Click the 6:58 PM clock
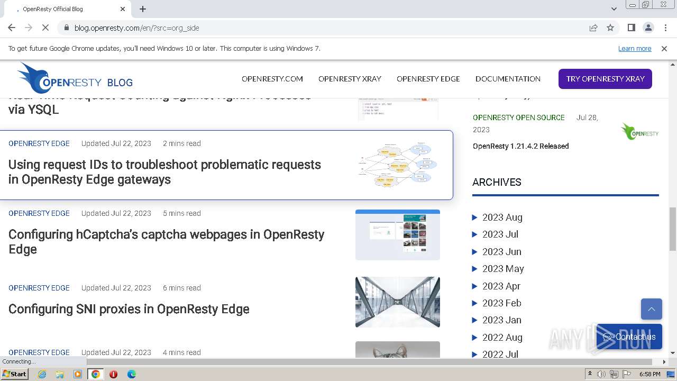 649,374
